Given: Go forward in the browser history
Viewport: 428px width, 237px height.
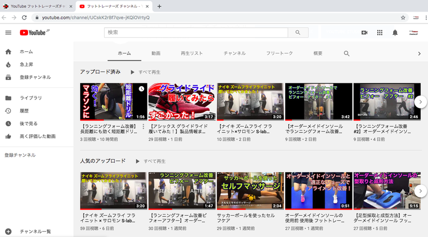Looking at the screenshot, I should [14, 18].
